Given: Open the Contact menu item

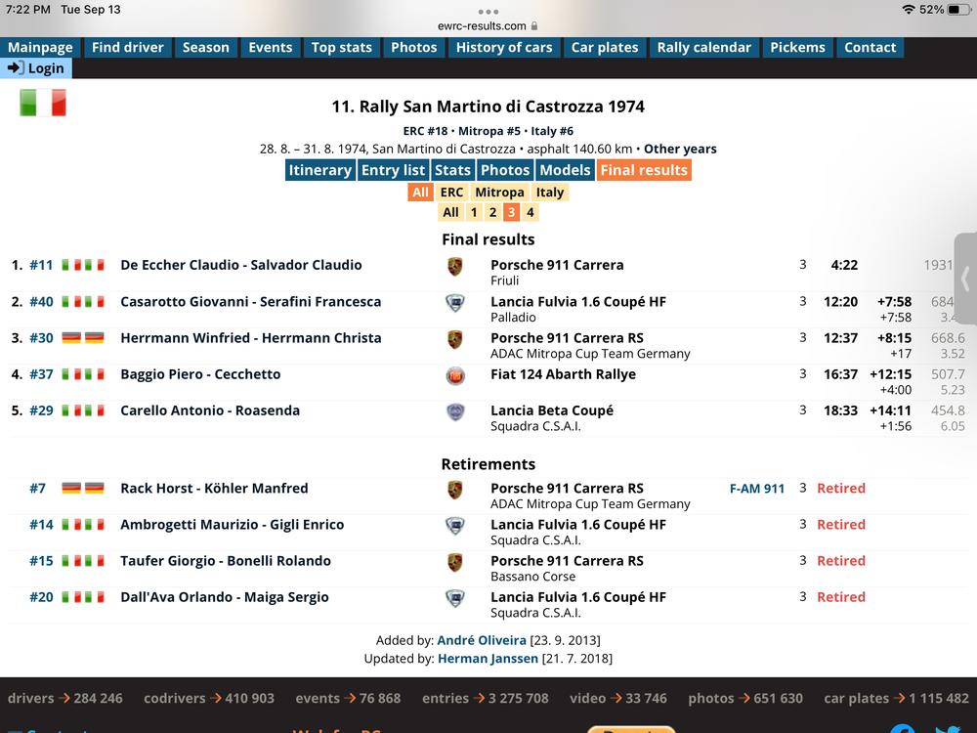Looking at the screenshot, I should (x=870, y=47).
